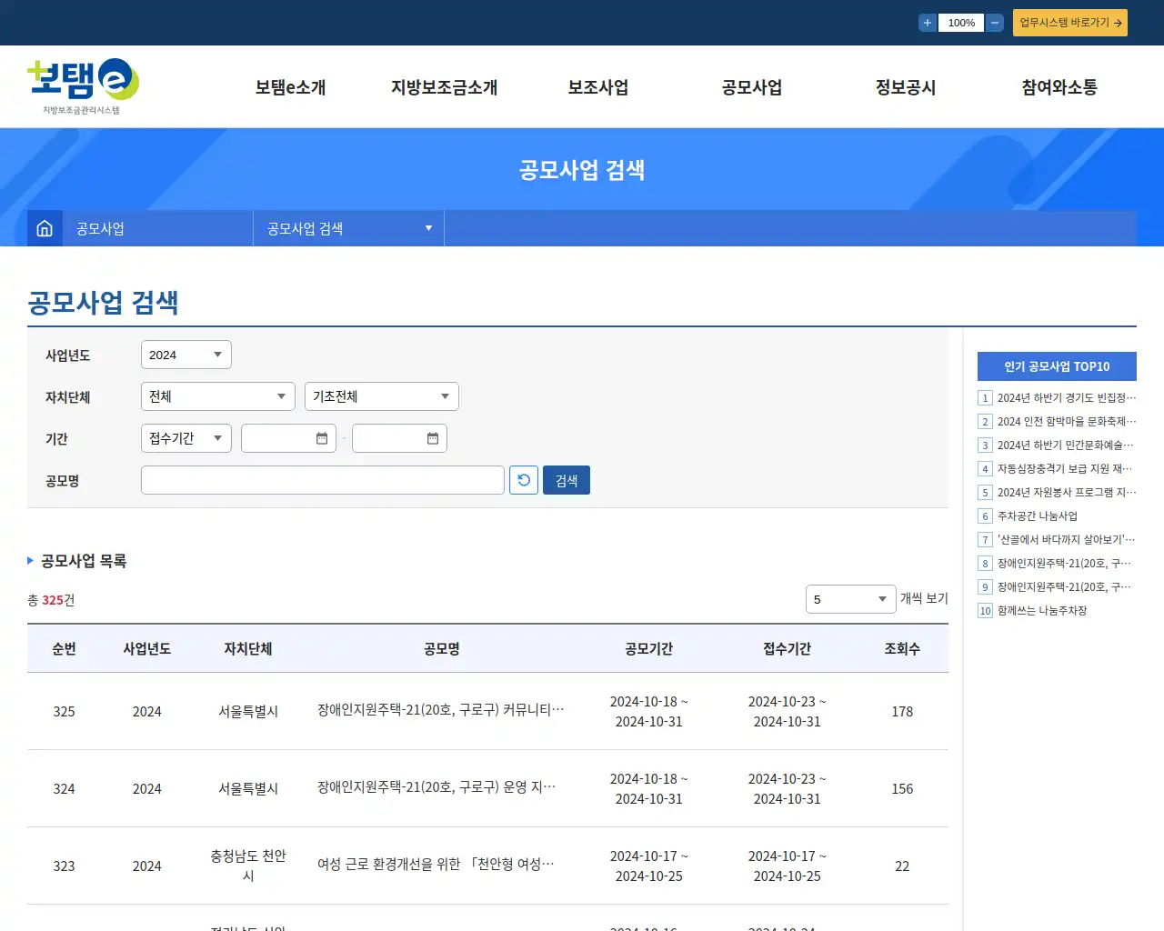Open 업무시스템 바로가기 link
This screenshot has height=931, width=1164.
point(1070,23)
